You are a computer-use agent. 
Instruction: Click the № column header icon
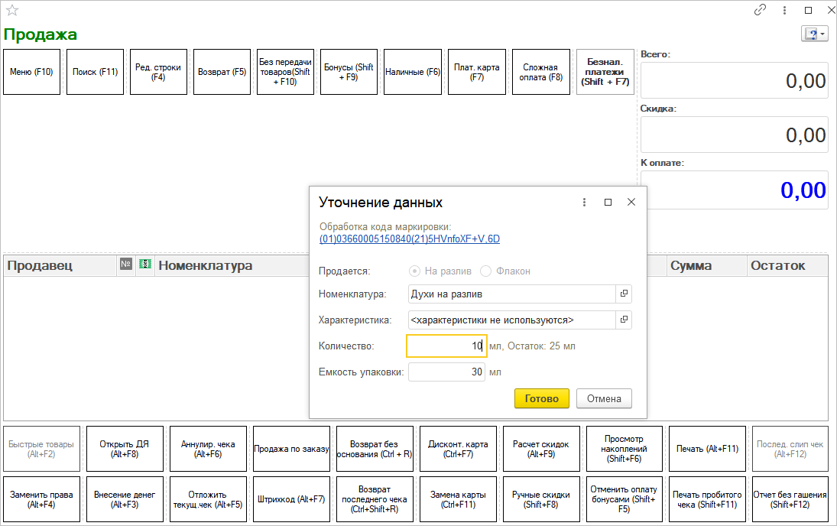click(126, 265)
